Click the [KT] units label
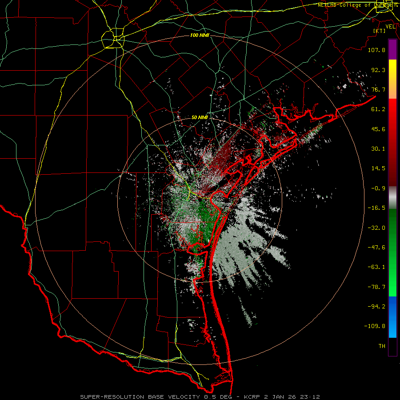Image resolution: width=400 pixels, height=400 pixels. [x=380, y=31]
